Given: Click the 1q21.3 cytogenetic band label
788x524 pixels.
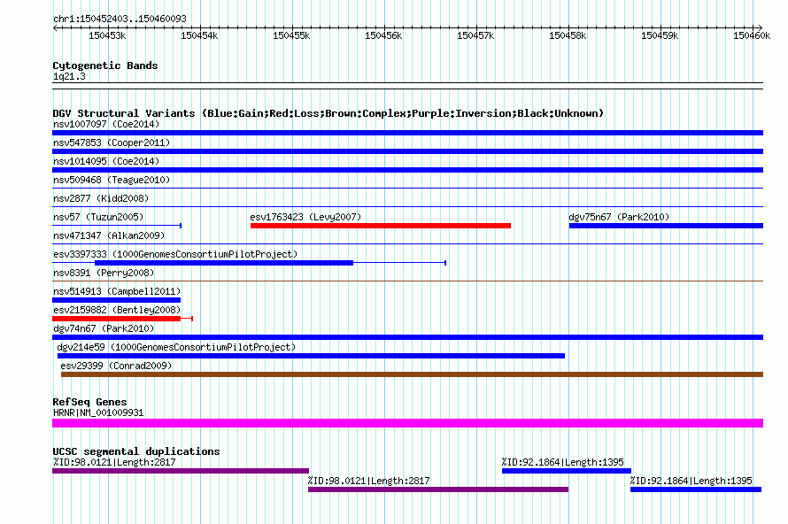Looking at the screenshot, I should coord(69,76).
